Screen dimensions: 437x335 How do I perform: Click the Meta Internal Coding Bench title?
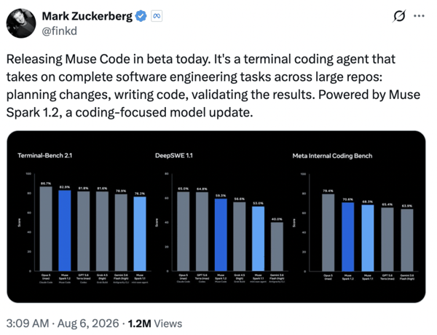(x=332, y=156)
